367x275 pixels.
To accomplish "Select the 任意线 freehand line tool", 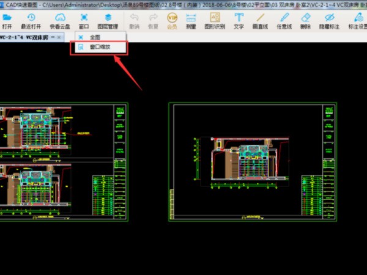I will click(284, 21).
